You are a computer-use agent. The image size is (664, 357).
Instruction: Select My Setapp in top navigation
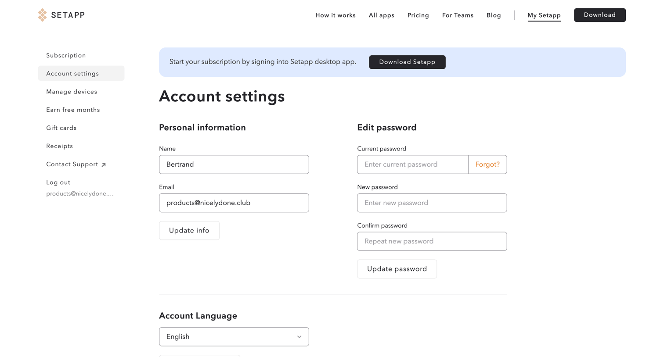pyautogui.click(x=544, y=15)
